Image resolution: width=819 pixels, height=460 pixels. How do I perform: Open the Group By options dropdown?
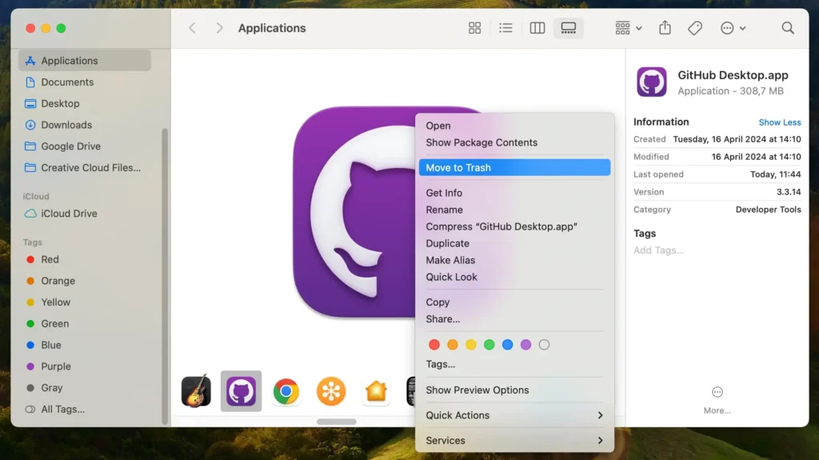tap(629, 28)
